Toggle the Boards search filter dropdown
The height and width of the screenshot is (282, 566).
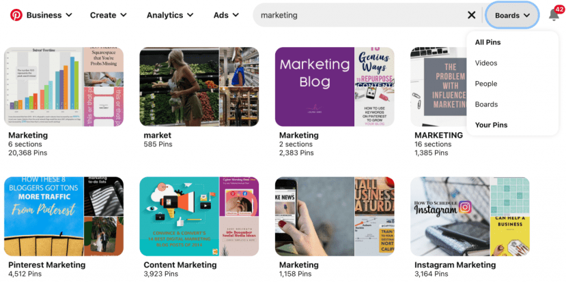coord(512,15)
